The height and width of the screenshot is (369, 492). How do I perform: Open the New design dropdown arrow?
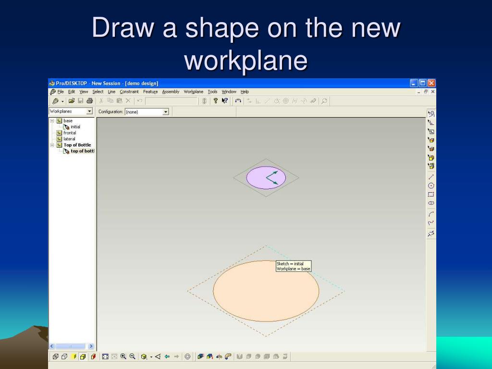(x=62, y=101)
